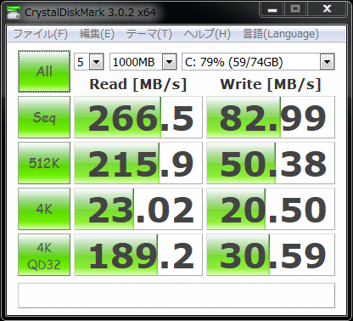353x321 pixels.
Task: Open the 言語(Language) menu
Action: pyautogui.click(x=281, y=34)
